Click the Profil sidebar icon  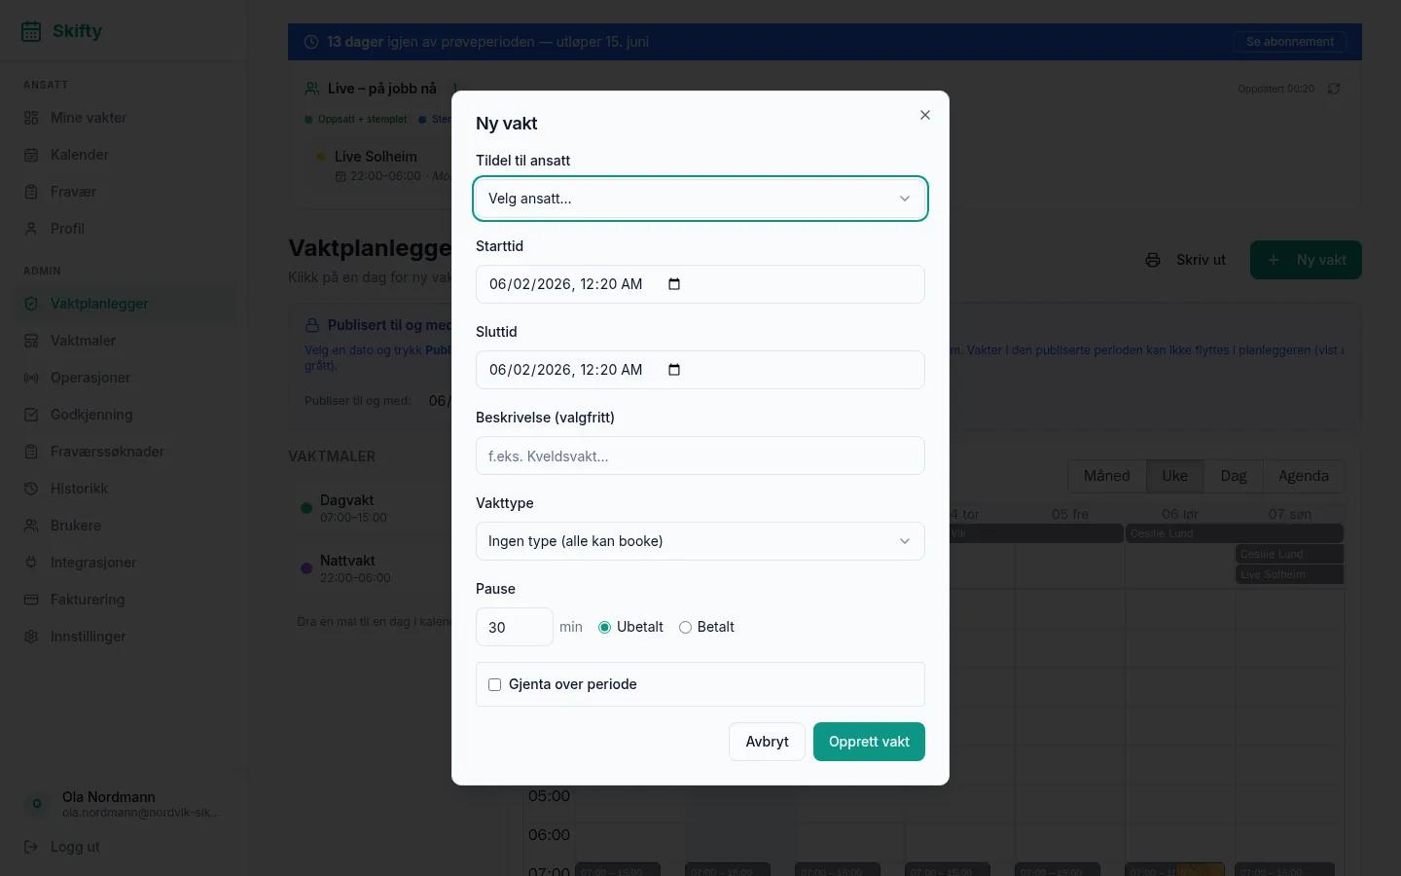click(31, 229)
